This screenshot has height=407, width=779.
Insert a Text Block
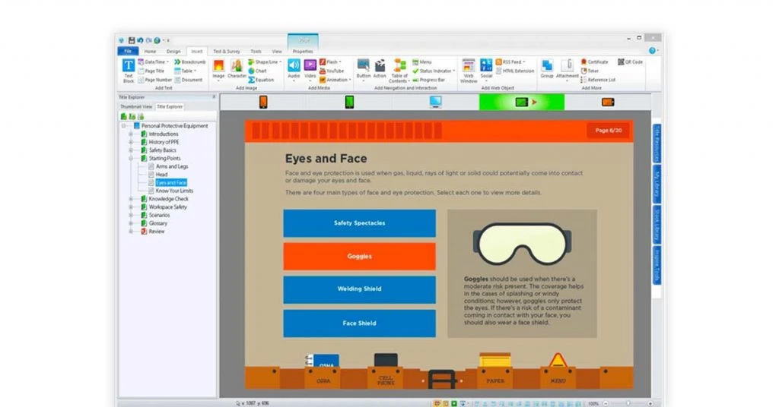click(x=128, y=71)
